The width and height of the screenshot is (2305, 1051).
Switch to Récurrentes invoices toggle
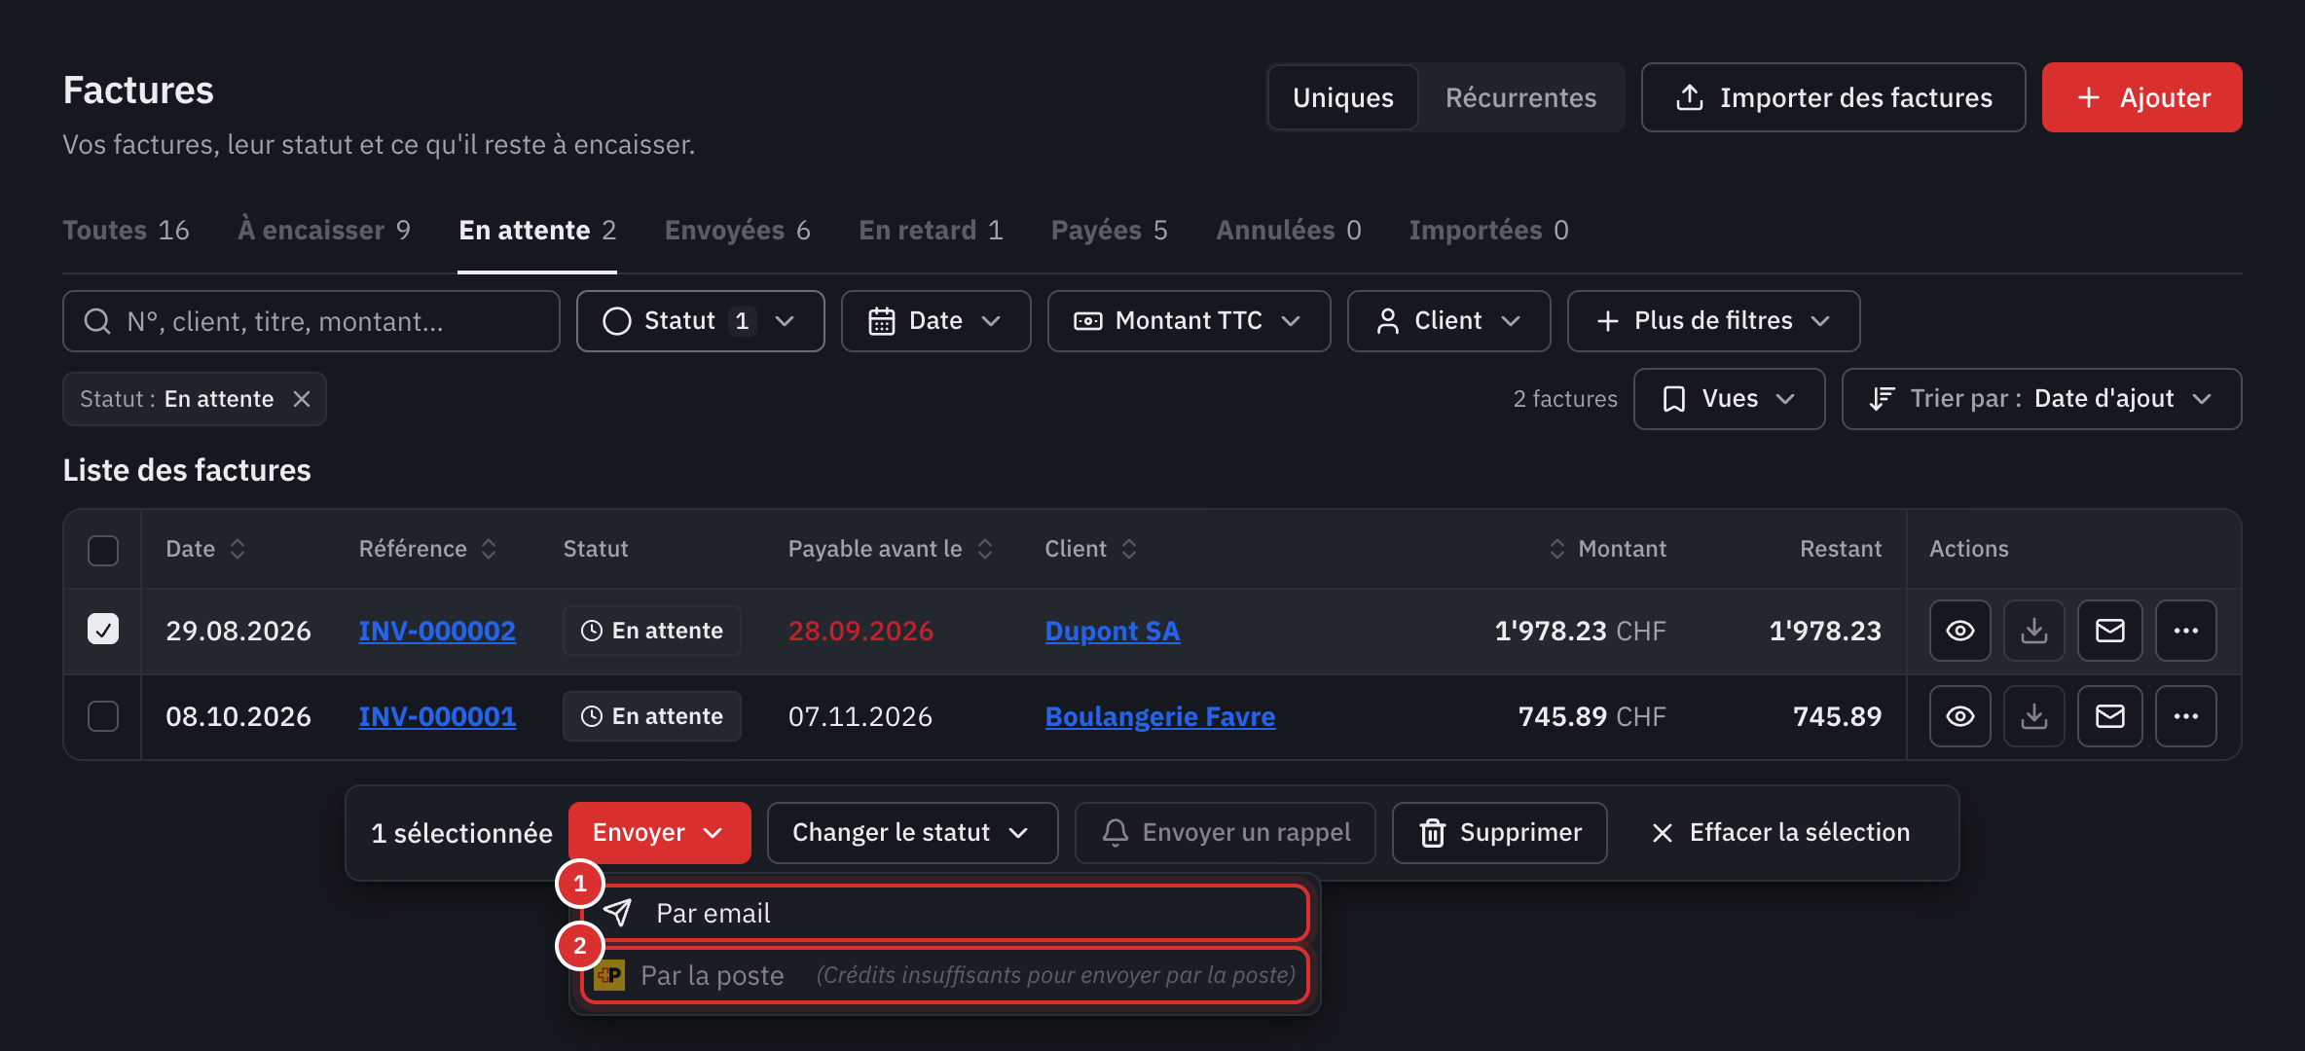[x=1520, y=97]
